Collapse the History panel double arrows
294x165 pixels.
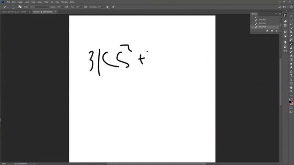(x=276, y=14)
